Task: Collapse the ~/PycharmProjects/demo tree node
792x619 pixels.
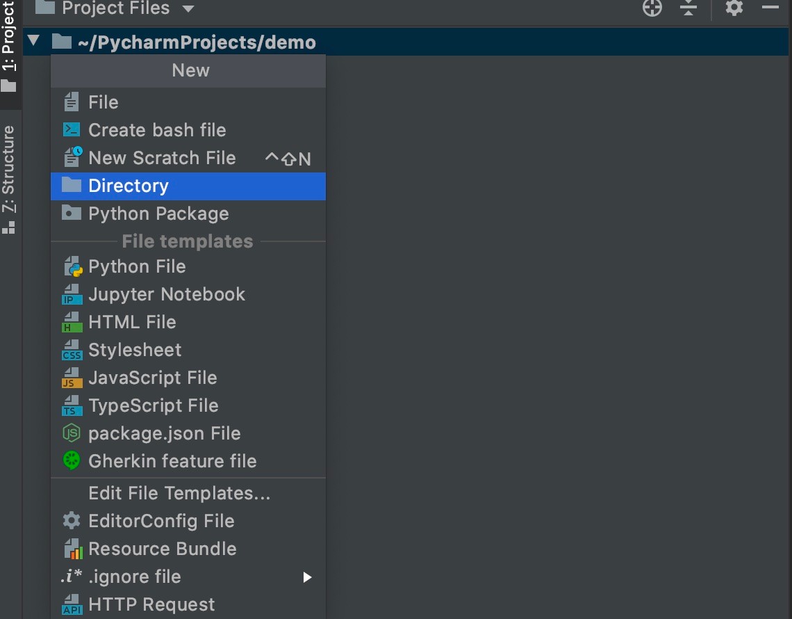Action: click(x=33, y=40)
